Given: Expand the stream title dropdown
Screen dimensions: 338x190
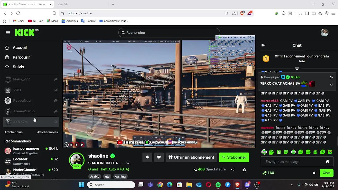Looking at the screenshot, I should pyautogui.click(x=128, y=163).
